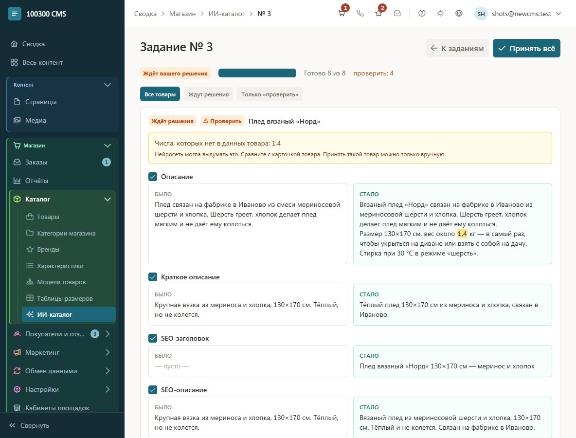This screenshot has width=576, height=438.
Task: Select the Все товары filter tab
Action: pos(160,94)
